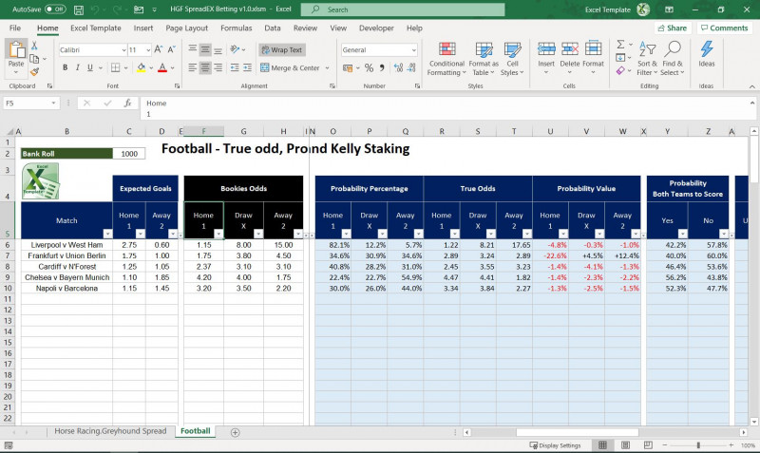Open the Excel Template ribbon tab

tap(96, 28)
